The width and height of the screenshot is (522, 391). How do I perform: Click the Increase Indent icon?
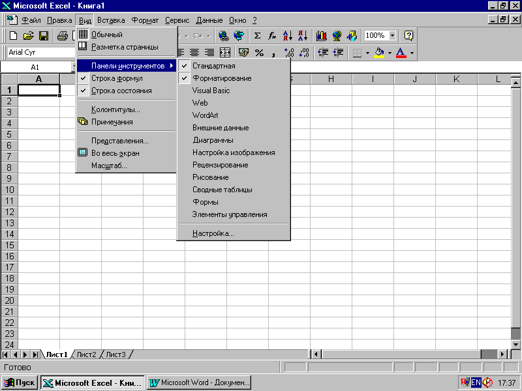338,53
